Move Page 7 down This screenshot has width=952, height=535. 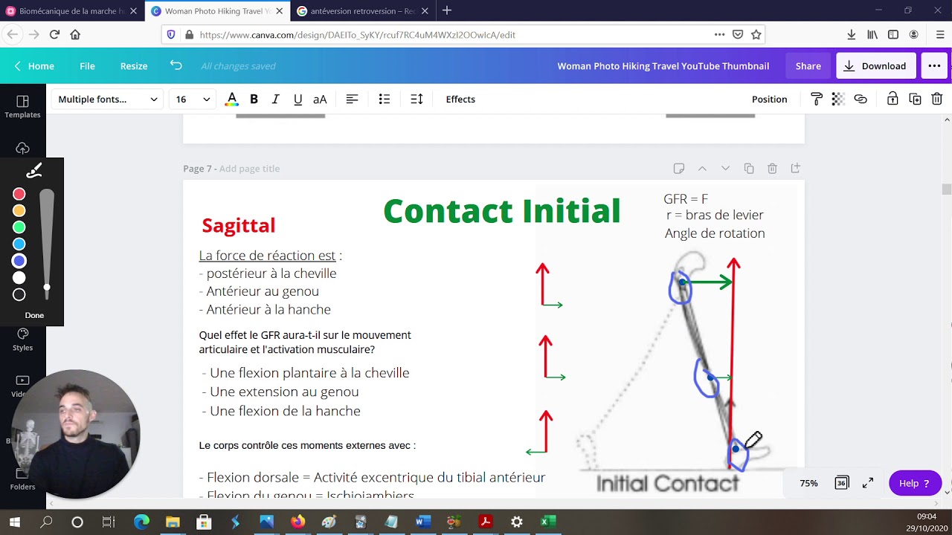point(725,169)
